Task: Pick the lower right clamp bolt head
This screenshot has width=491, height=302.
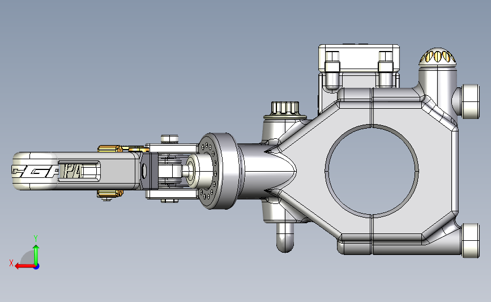Action: pos(471,241)
